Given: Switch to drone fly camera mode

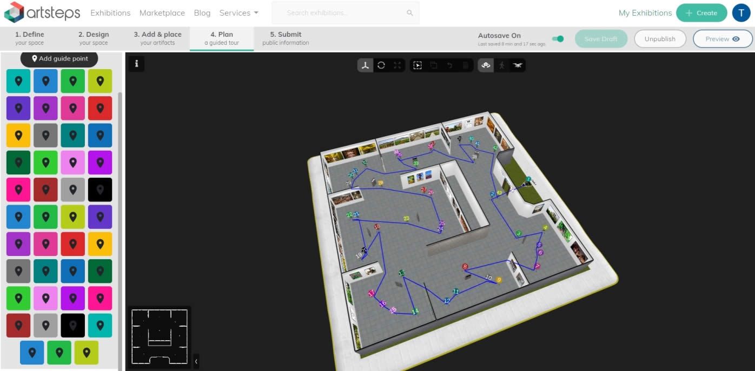Looking at the screenshot, I should (x=518, y=65).
